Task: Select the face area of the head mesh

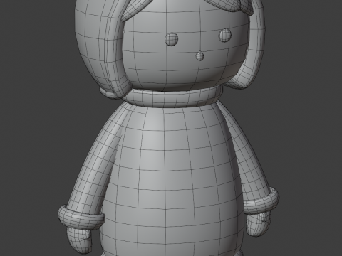Action: pyautogui.click(x=185, y=48)
